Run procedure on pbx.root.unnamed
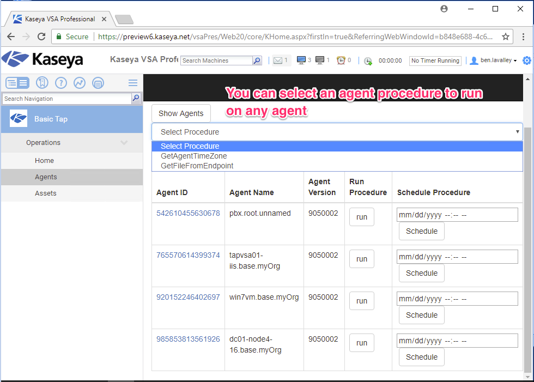Viewport: 534px width, 382px height. (x=362, y=217)
